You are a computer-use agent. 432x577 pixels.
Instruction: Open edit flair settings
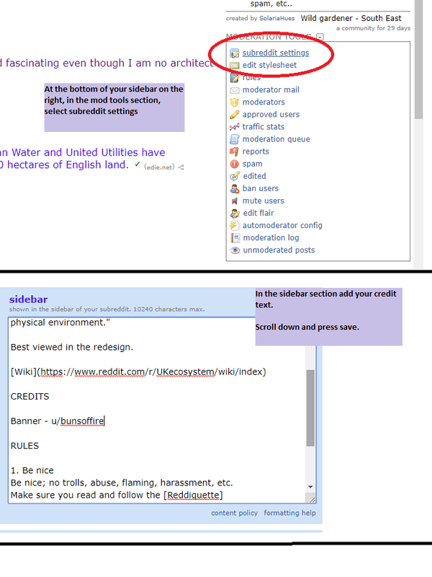258,213
